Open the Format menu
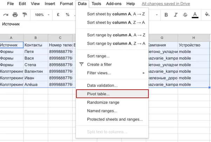 point(66,3)
